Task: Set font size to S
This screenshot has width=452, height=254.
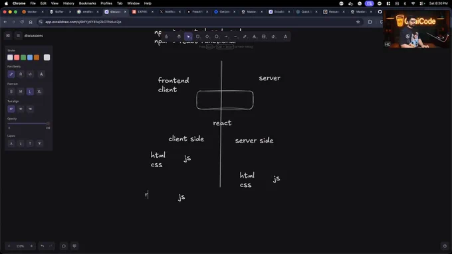Action: tap(11, 92)
